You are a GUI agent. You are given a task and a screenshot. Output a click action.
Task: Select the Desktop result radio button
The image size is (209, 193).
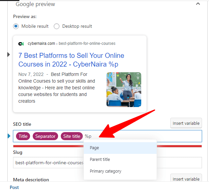pos(56,26)
